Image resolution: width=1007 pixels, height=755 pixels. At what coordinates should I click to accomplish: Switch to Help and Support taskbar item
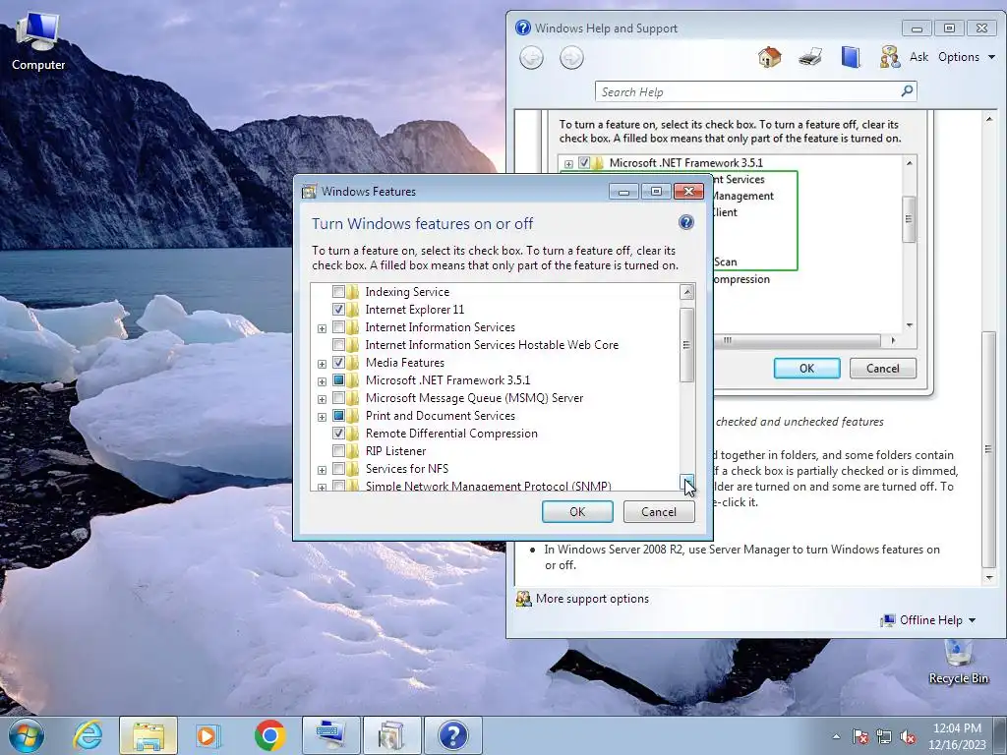click(453, 735)
